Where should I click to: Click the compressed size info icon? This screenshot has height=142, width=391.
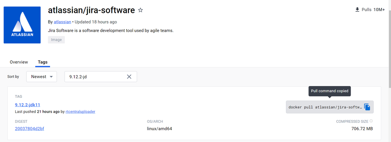click(371, 121)
